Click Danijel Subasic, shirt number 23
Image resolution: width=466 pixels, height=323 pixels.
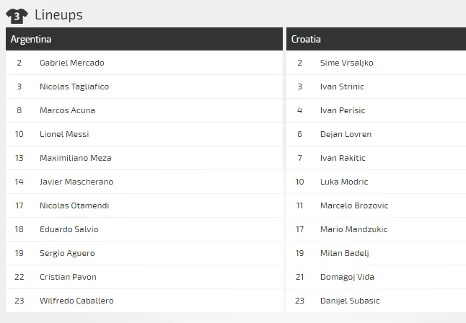[x=350, y=301]
